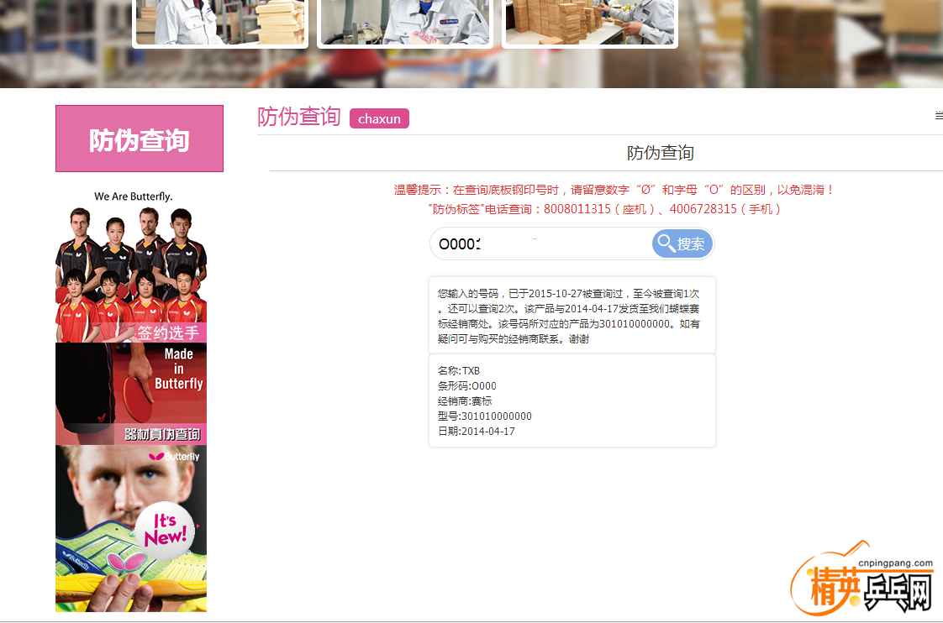Viewport: 943px width, 623px height.
Task: Click the product details box listing 名称:TXB
Action: pos(572,401)
